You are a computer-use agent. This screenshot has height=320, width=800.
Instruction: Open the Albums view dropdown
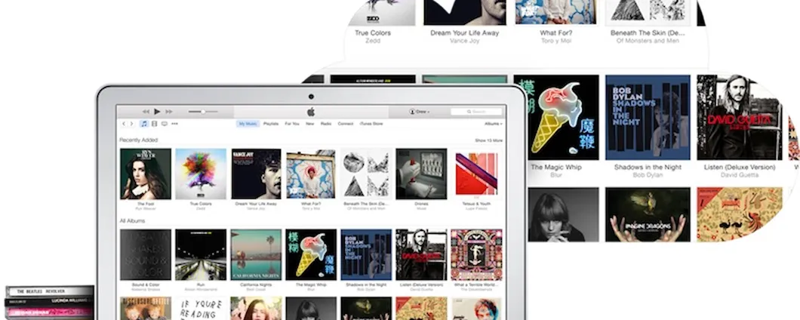tap(494, 124)
